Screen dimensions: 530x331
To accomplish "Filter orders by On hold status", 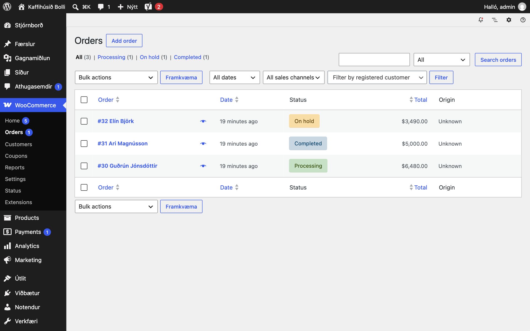I will click(149, 57).
